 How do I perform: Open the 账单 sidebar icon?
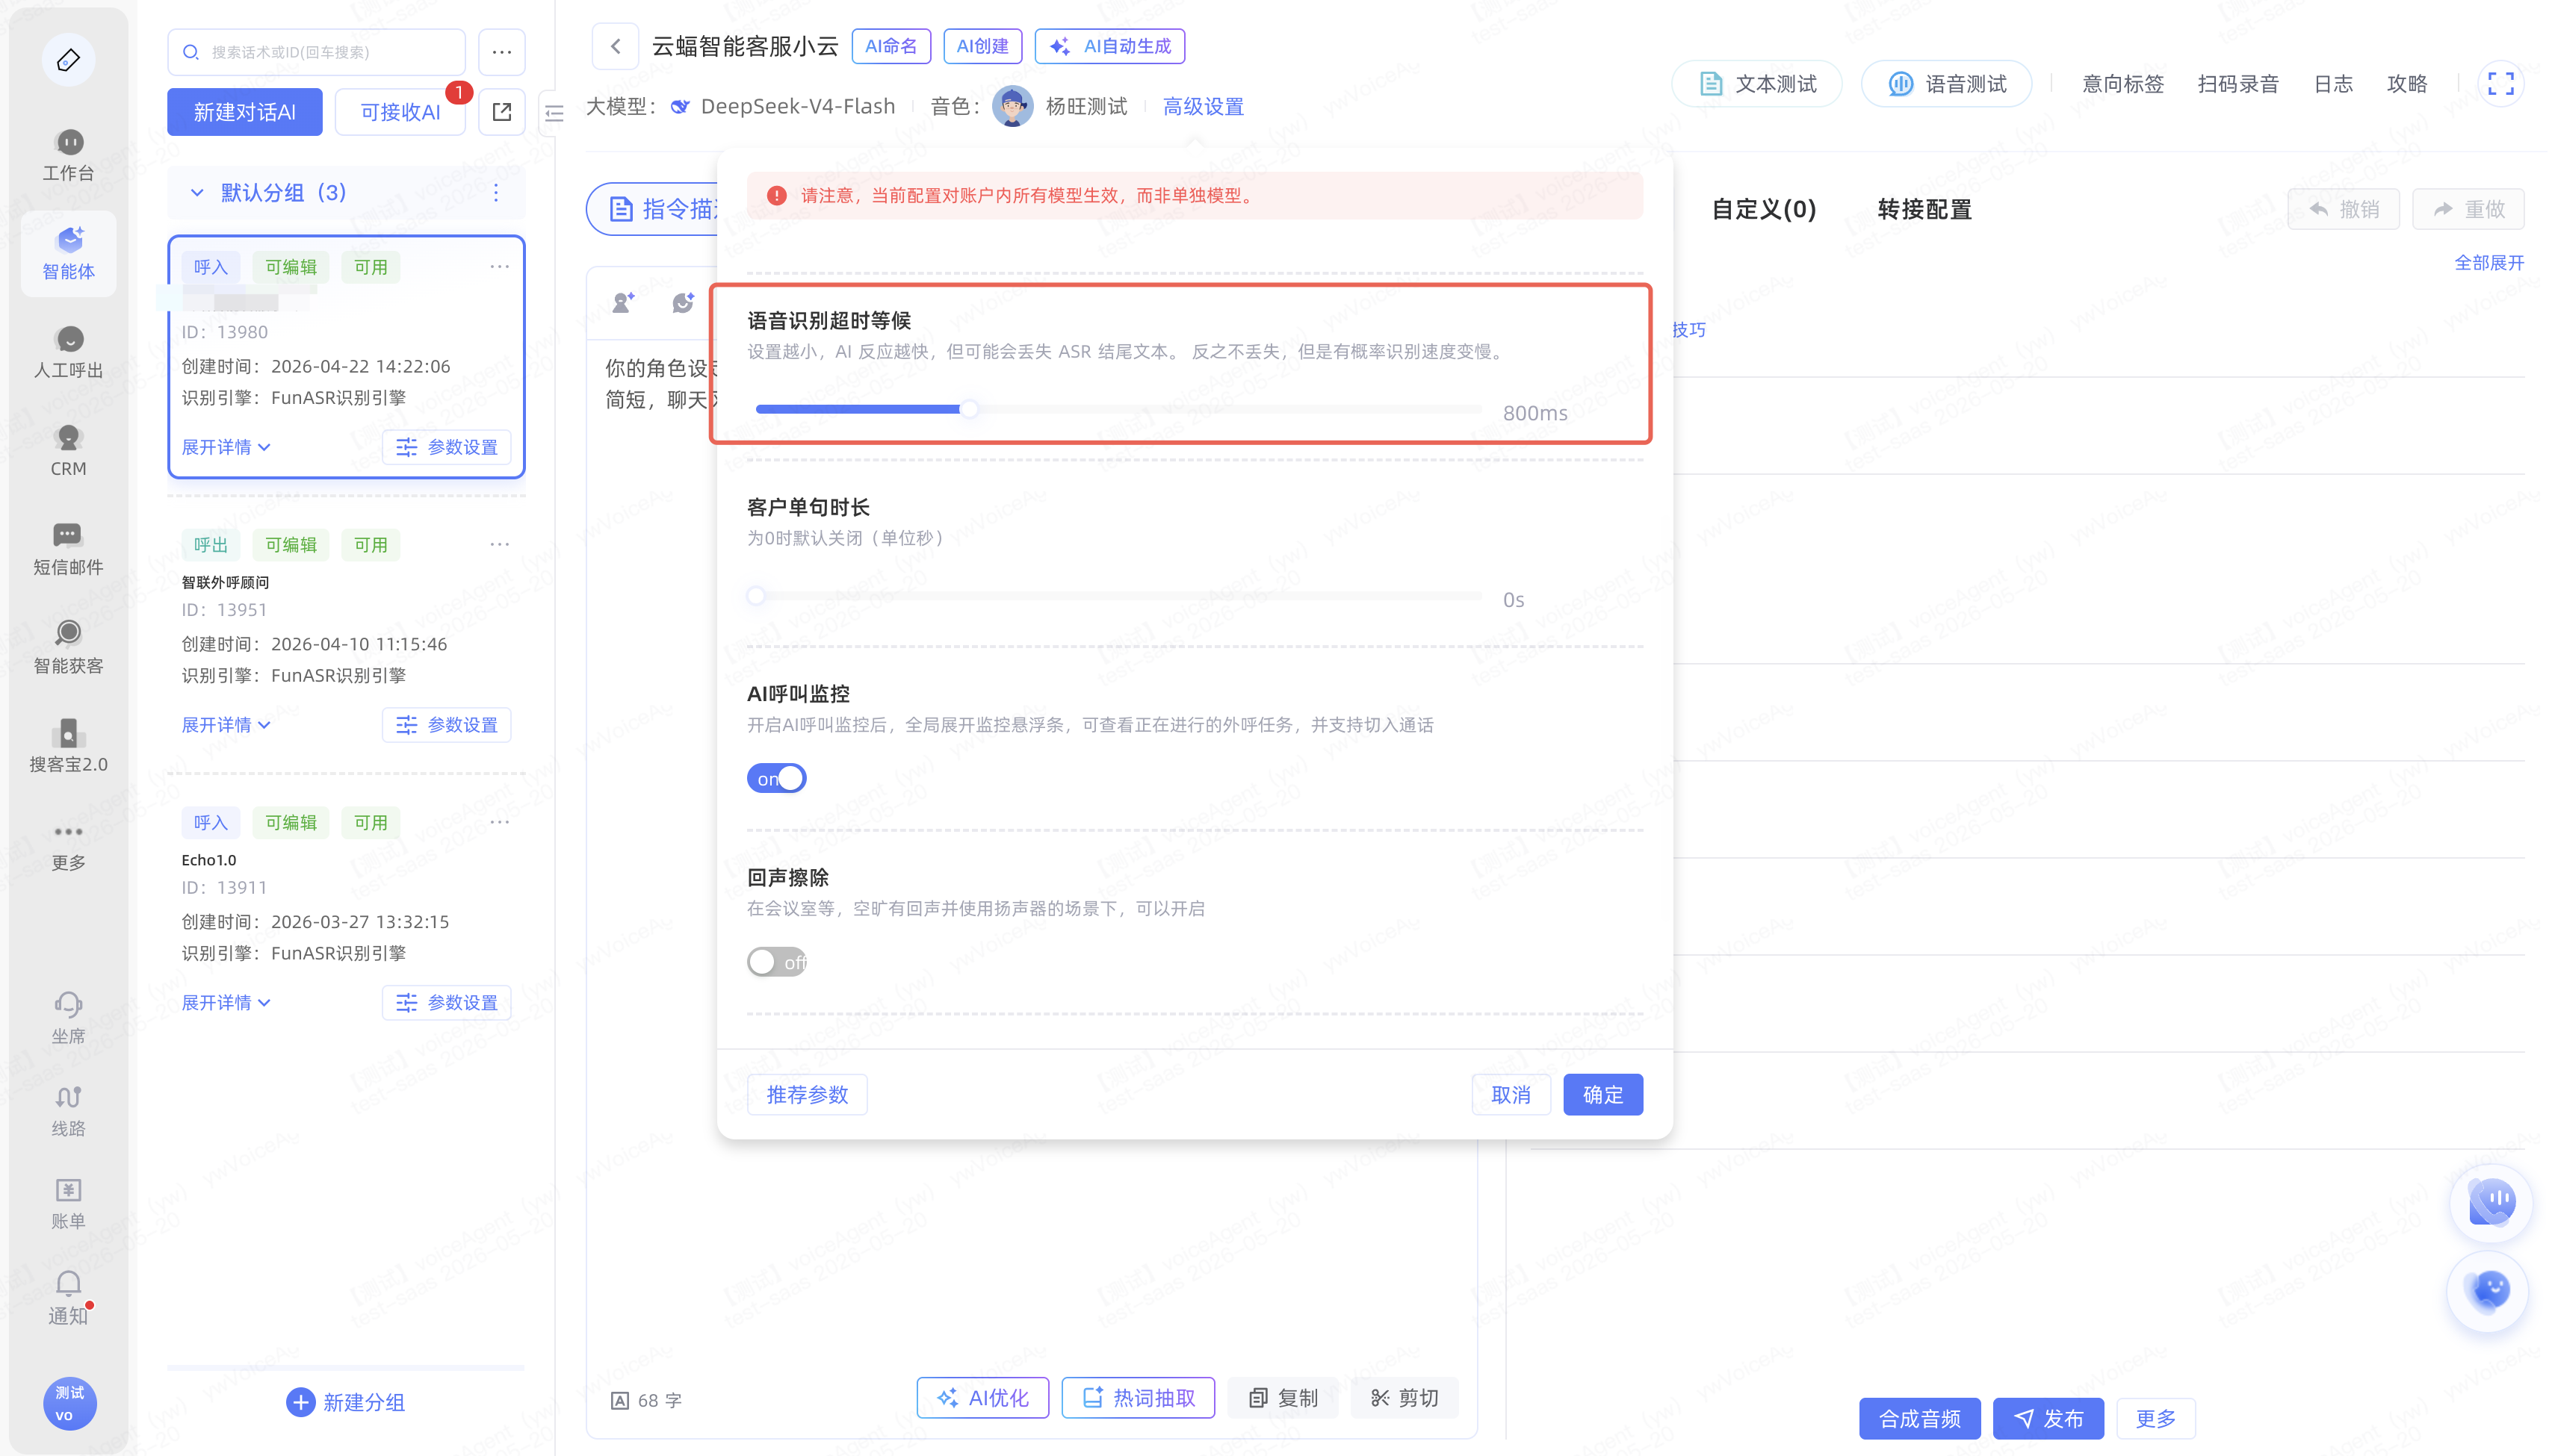point(68,1204)
